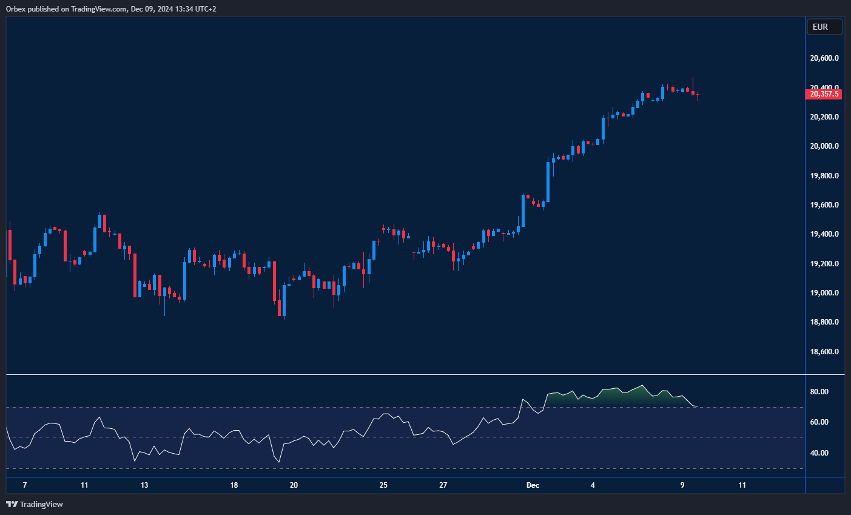This screenshot has height=515, width=851.
Task: Click the 60.00 RSI scale label
Action: coord(819,422)
